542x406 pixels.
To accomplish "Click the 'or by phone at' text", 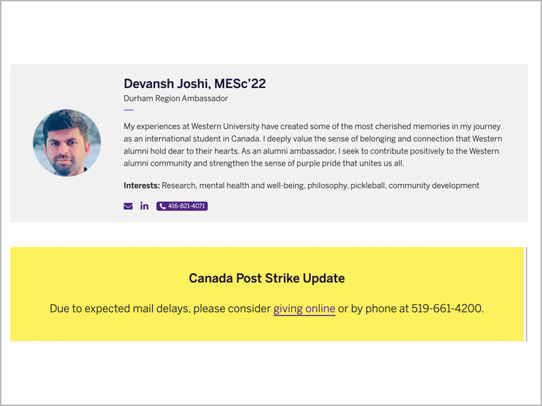I will tap(373, 309).
